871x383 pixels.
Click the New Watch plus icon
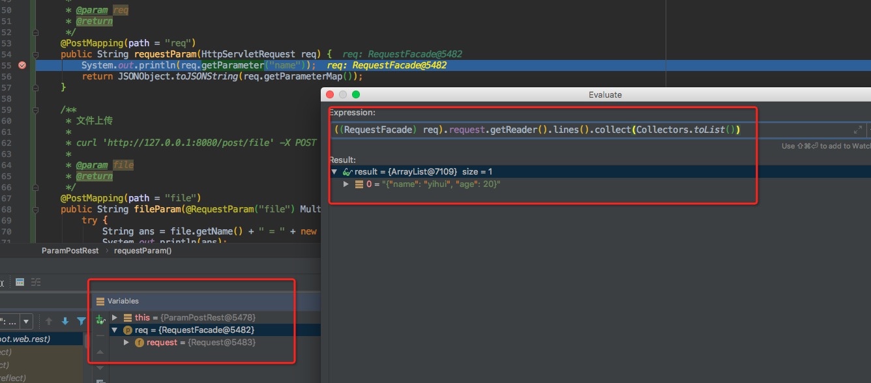click(100, 319)
